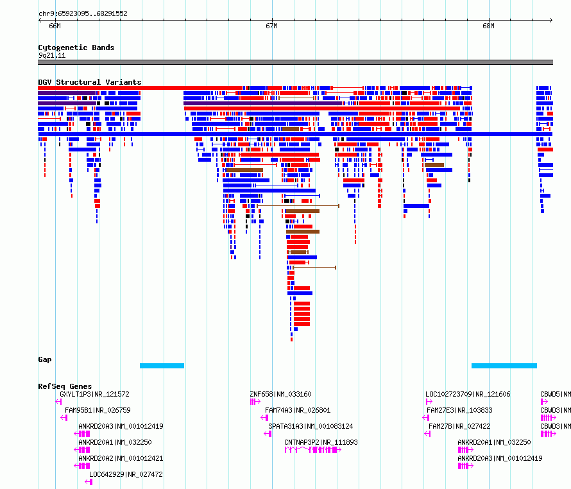The image size is (571, 489).
Task: Select the LOC102723709 gene arrow glyph
Action: 429,402
